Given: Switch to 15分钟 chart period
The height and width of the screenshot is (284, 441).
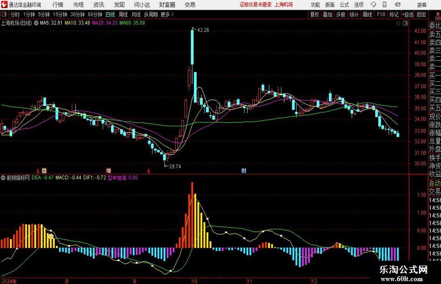Looking at the screenshot, I should coord(60,14).
